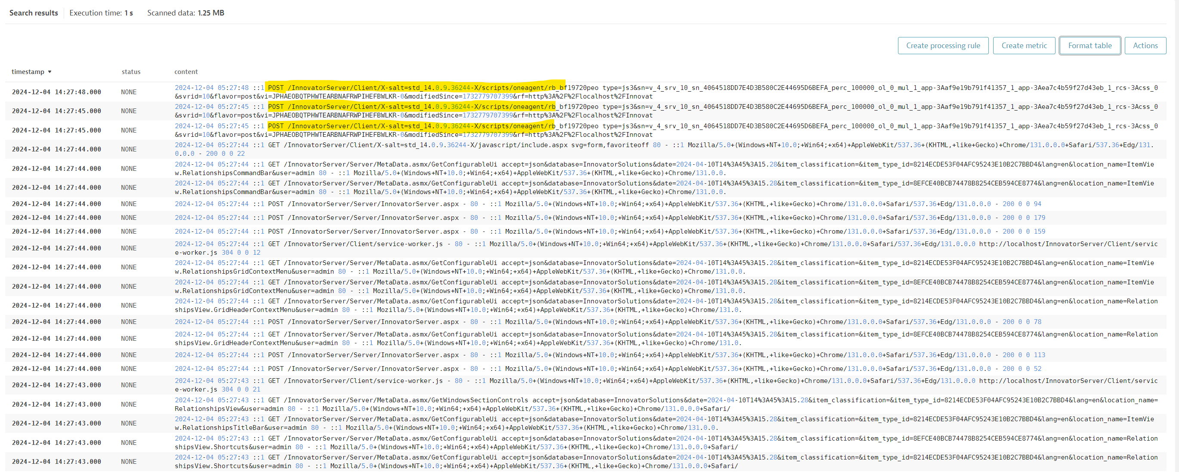Screen dimensions: 1179x472
Task: Expand the timestamp sort options arrow
Action: (x=49, y=72)
